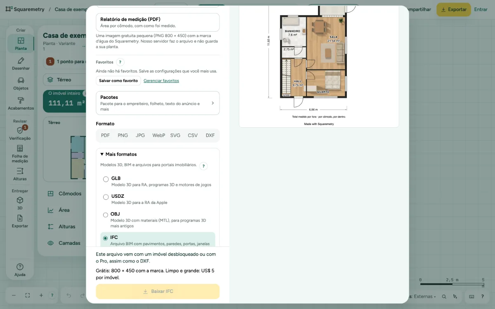Click the keyboard shortcuts icon

pyautogui.click(x=472, y=296)
